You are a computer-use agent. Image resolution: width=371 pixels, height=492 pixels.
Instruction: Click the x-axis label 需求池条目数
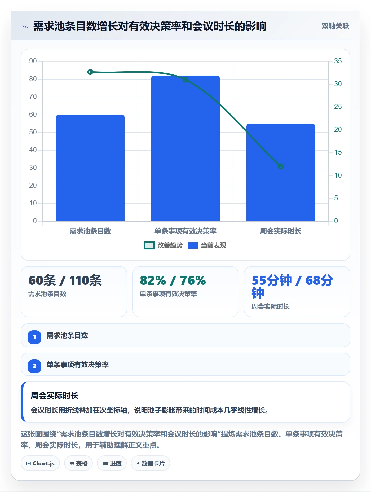pyautogui.click(x=90, y=231)
